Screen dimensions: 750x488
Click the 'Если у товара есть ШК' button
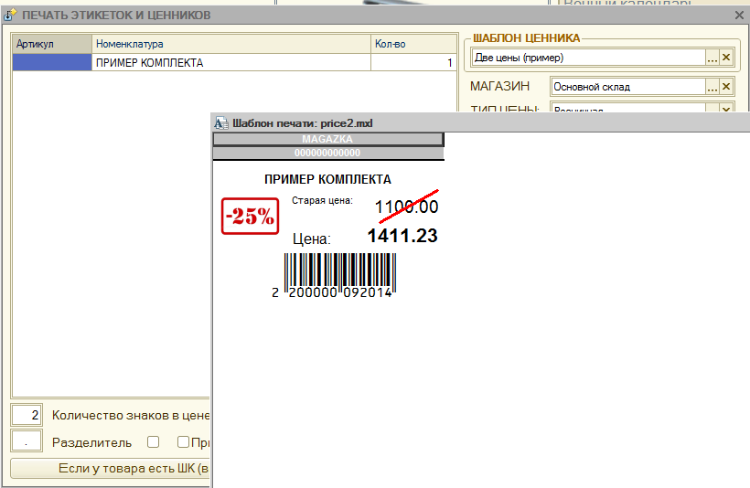[110, 469]
